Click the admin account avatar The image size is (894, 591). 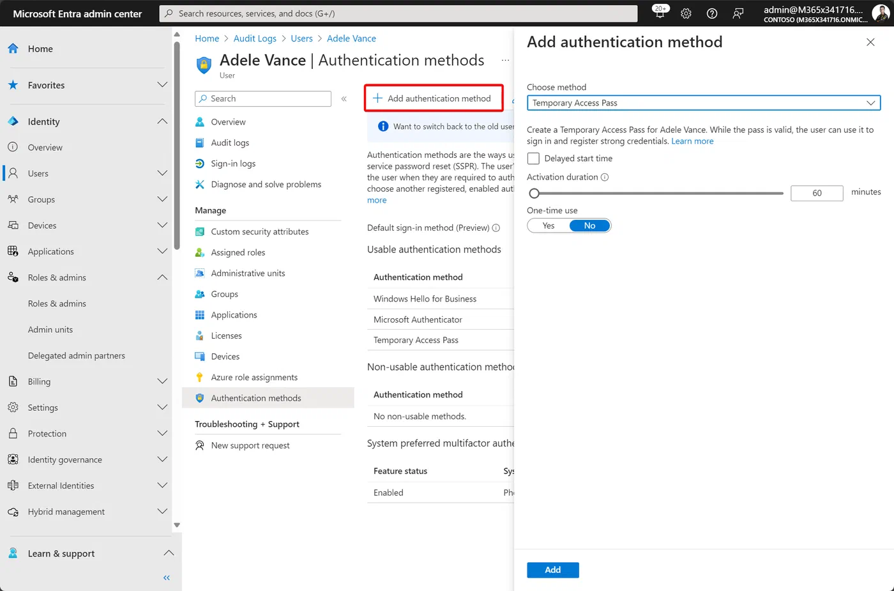(881, 13)
